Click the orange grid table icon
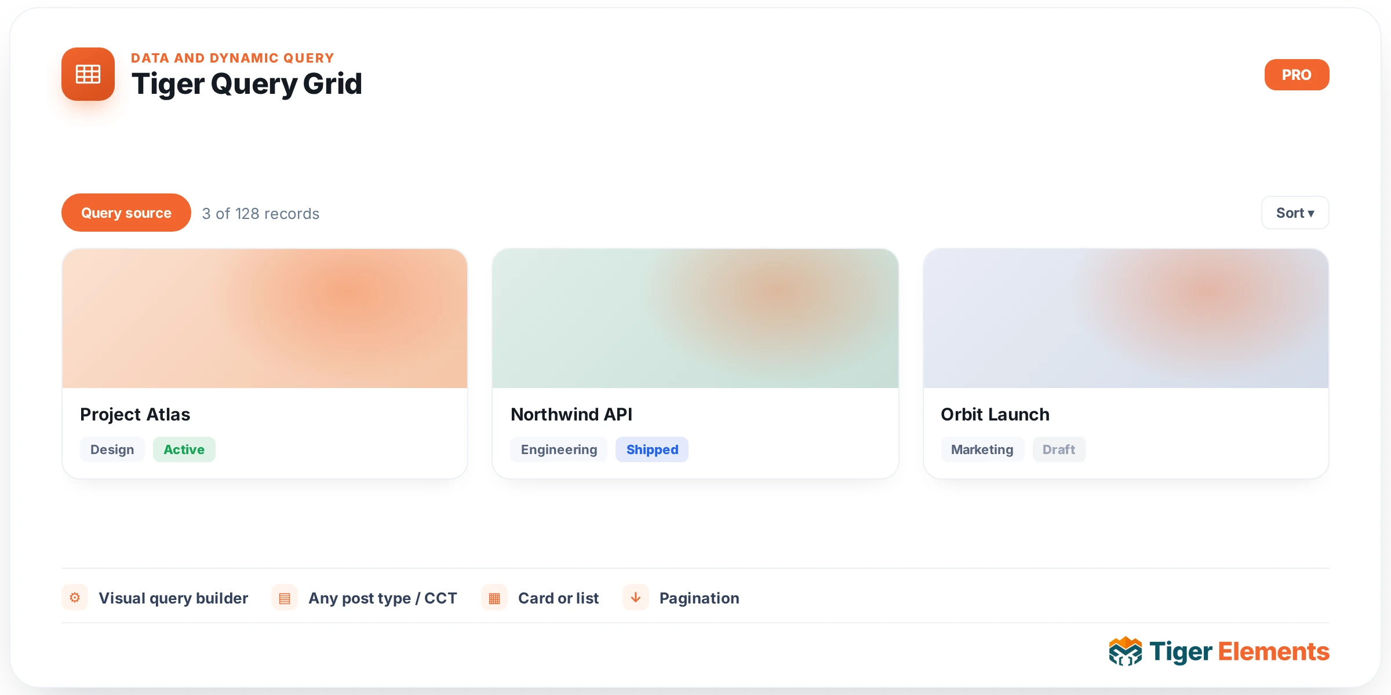Viewport: 1391px width, 695px height. click(88, 74)
